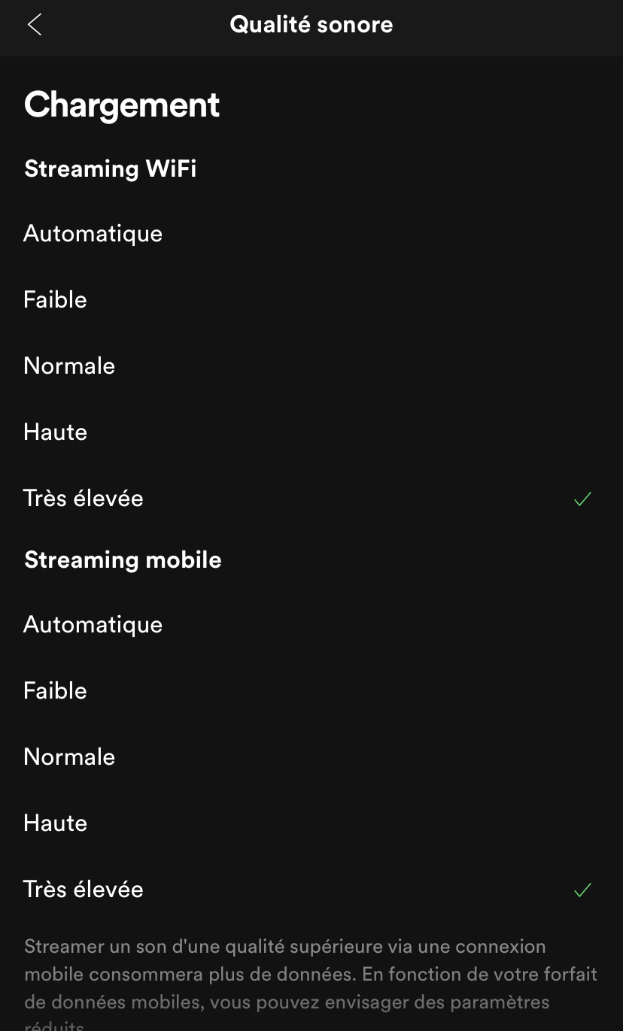The height and width of the screenshot is (1031, 623).
Task: Tap the green checkmark beside WiFi Très élevée
Action: point(582,499)
